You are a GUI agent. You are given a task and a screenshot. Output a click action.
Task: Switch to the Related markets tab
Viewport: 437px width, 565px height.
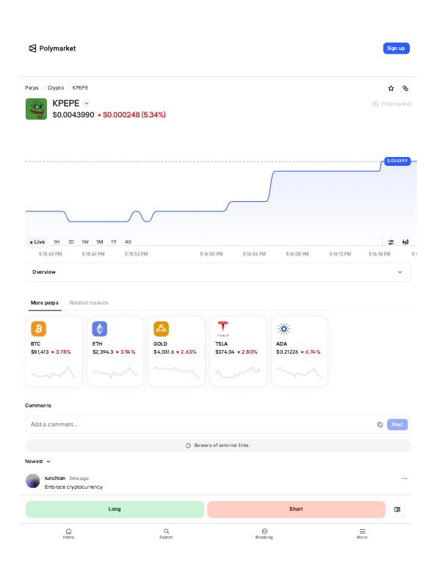(x=89, y=302)
